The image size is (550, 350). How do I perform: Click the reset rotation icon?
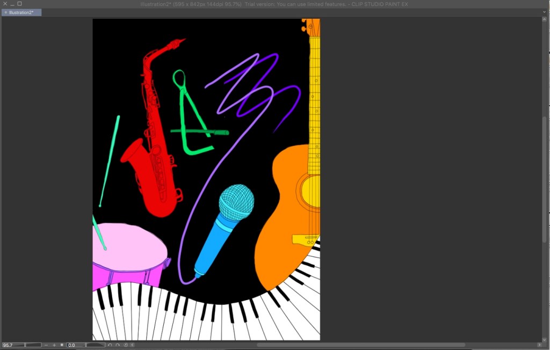pos(126,345)
